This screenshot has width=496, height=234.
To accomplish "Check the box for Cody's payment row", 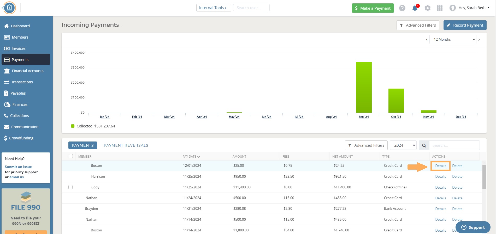I will (70, 187).
